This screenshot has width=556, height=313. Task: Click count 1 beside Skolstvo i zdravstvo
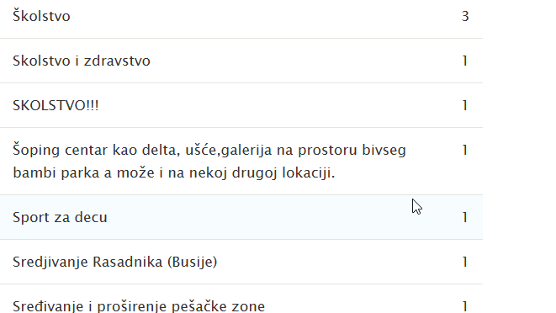click(x=465, y=61)
